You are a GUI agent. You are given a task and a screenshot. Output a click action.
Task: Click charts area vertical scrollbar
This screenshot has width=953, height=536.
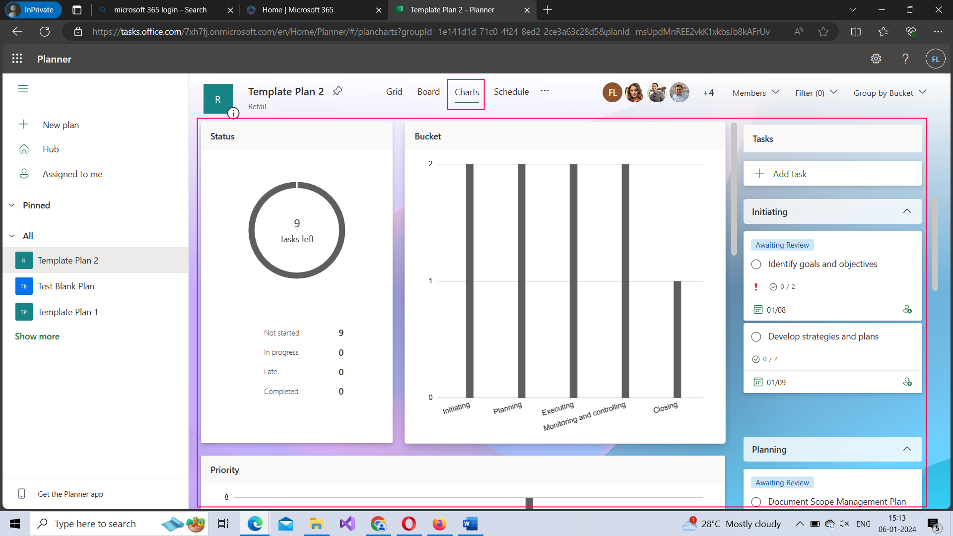734,189
